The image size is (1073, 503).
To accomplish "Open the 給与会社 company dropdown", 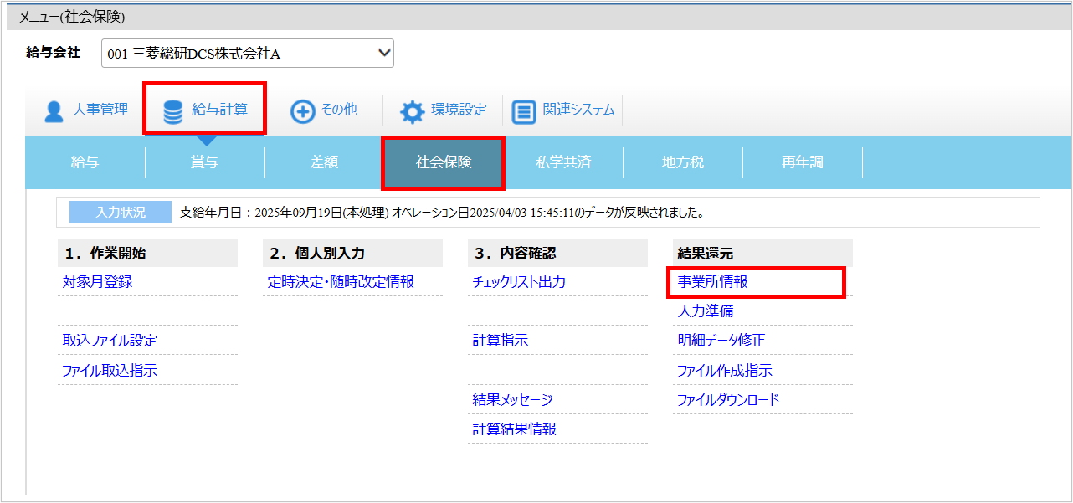I will [248, 54].
